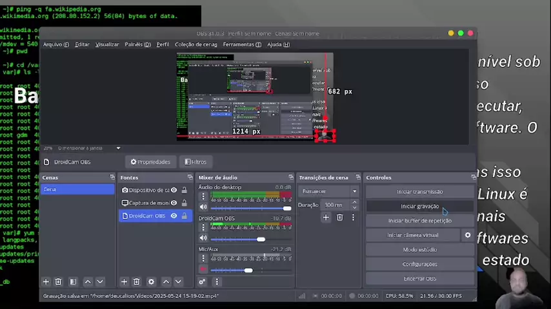Viewport: 551px width, 309px height.
Task: Open Arquivo menu
Action: tap(56, 44)
